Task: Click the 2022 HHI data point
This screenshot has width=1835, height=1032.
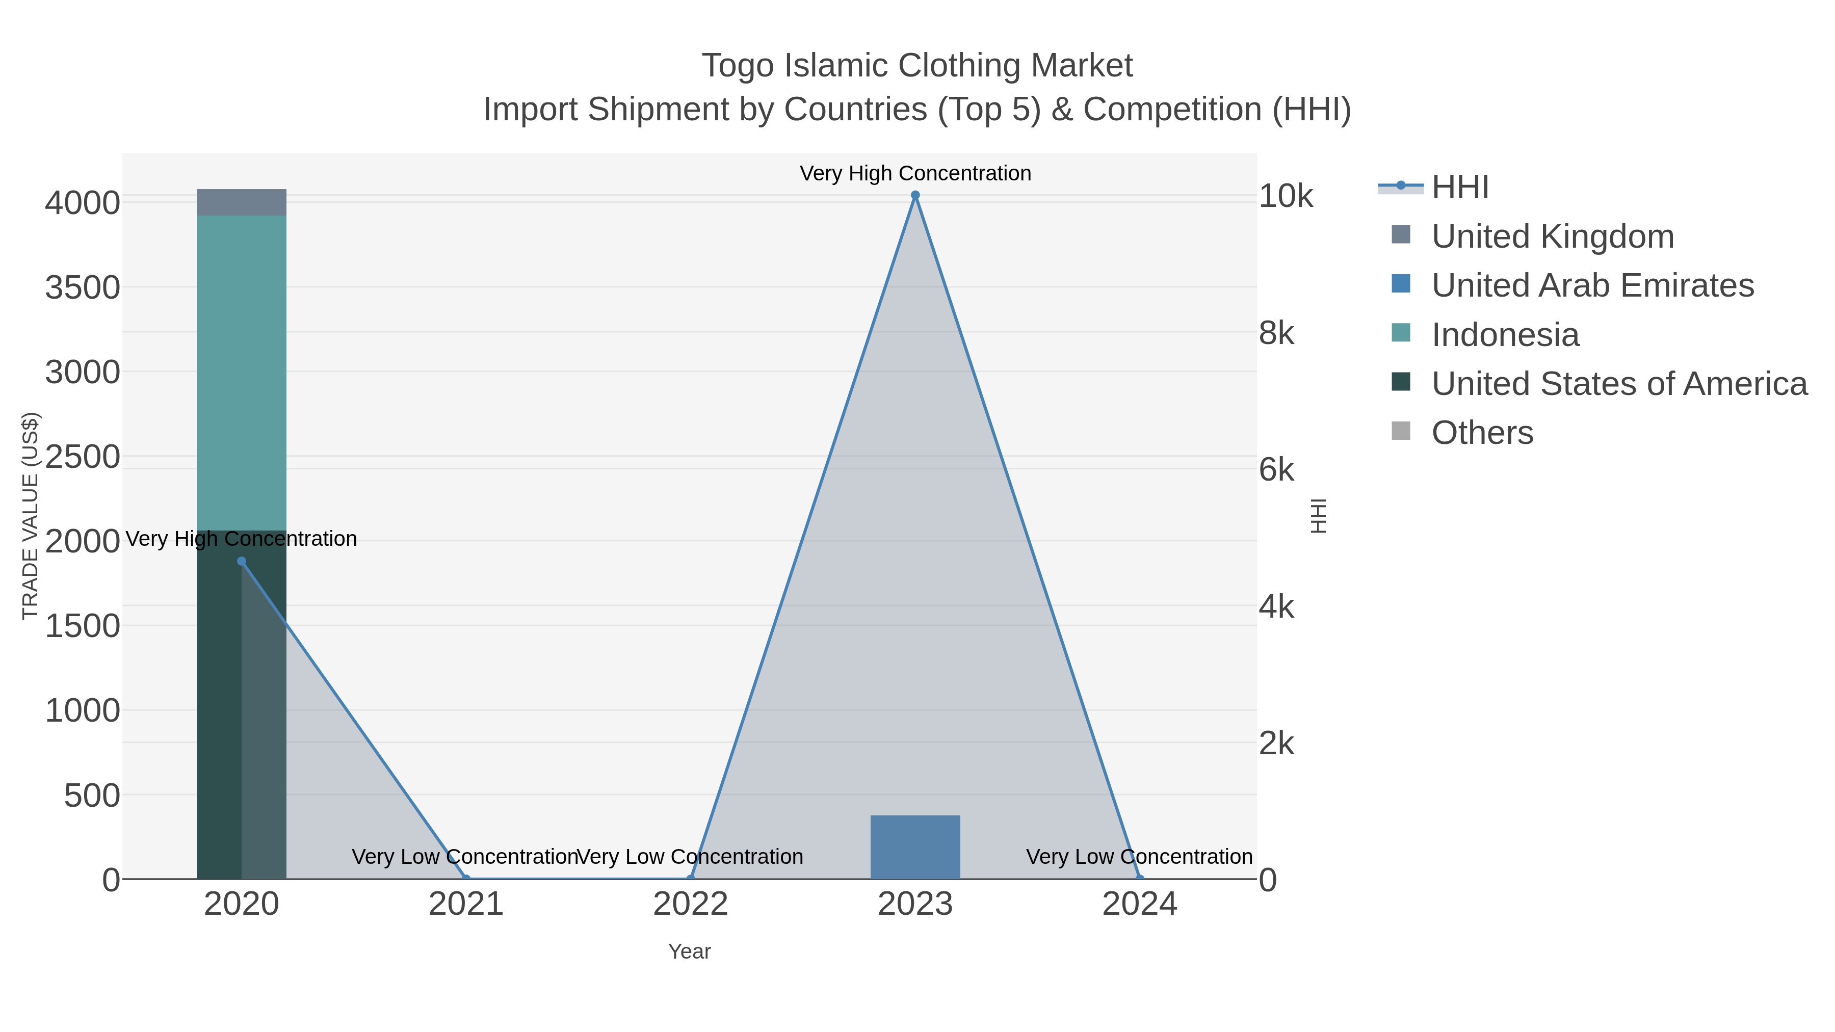Action: 691,879
